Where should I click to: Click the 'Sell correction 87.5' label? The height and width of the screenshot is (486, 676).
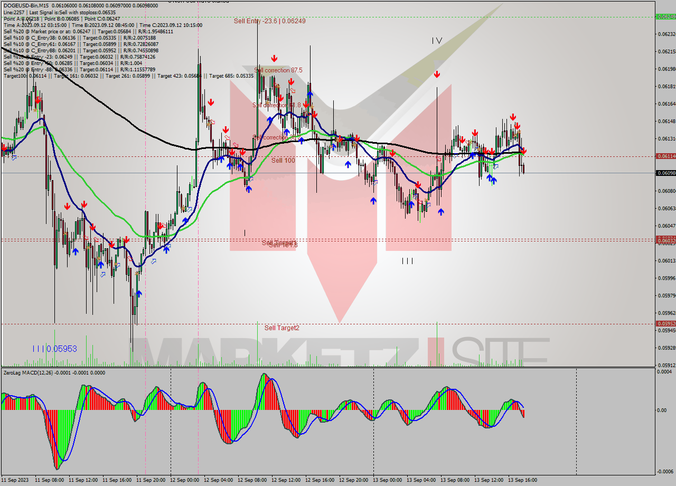pyautogui.click(x=278, y=70)
